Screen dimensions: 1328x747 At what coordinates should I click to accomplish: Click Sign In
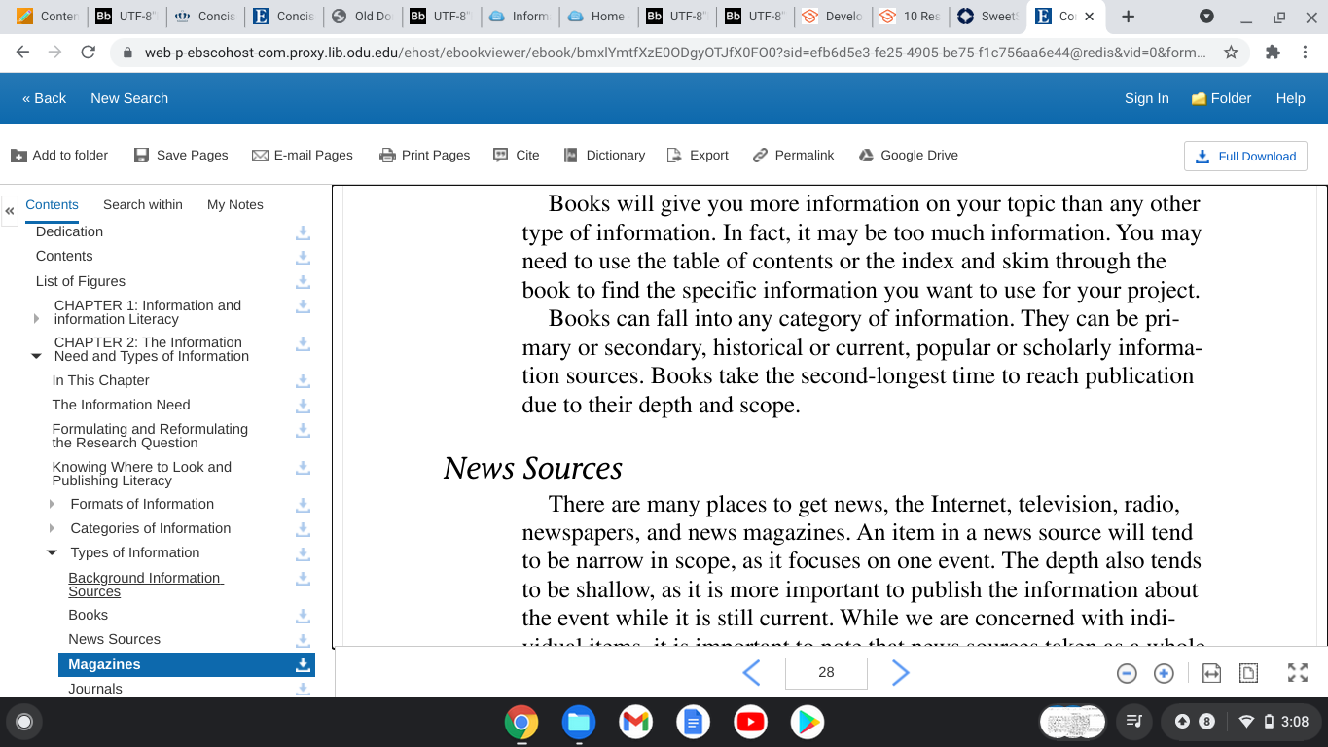(1146, 98)
